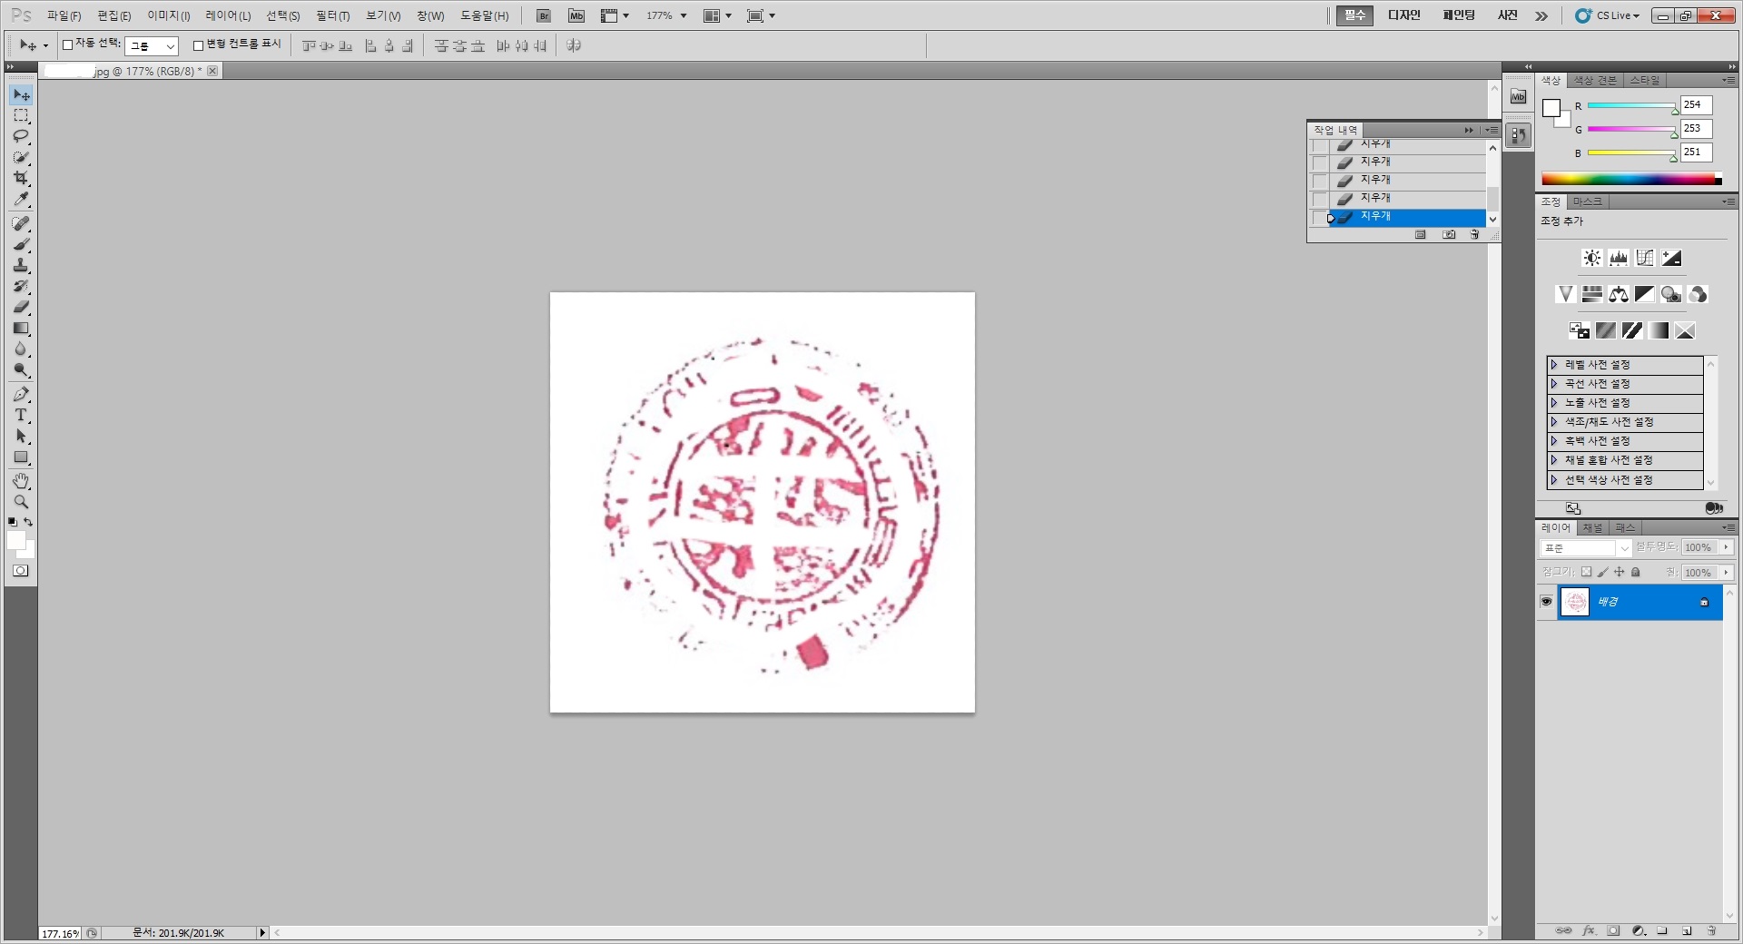Select the Rectangle shape tool
Image resolution: width=1743 pixels, height=944 pixels.
click(21, 457)
